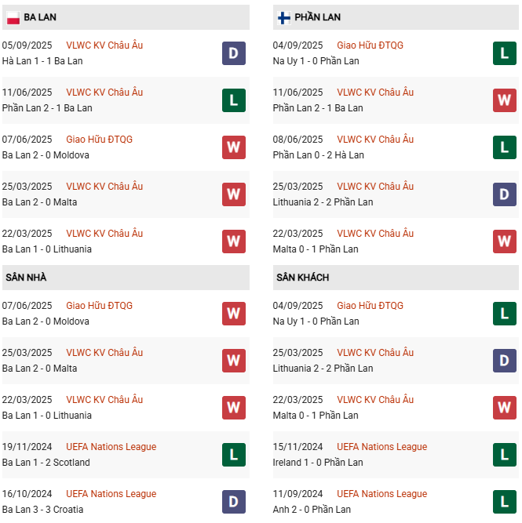Click the L badge for Na Uy 1-0 Phần Lan on 04/09/2025 in top Phần Lan list
The height and width of the screenshot is (523, 522).
tap(504, 53)
